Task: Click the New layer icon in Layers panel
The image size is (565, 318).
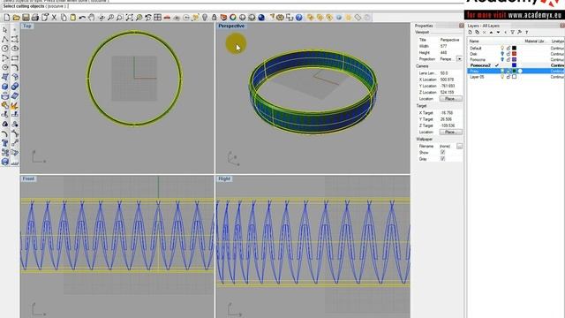Action: pyautogui.click(x=471, y=32)
